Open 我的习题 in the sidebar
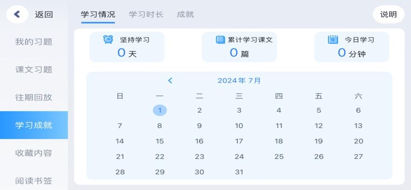The image size is (411, 190). pos(34,42)
